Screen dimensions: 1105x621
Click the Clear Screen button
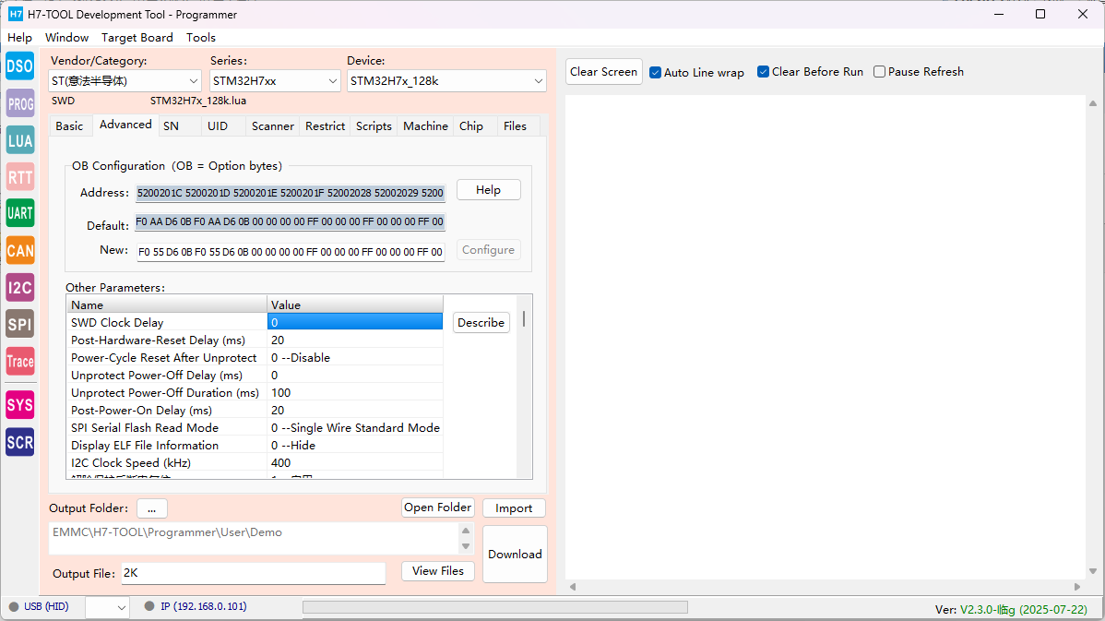point(604,72)
